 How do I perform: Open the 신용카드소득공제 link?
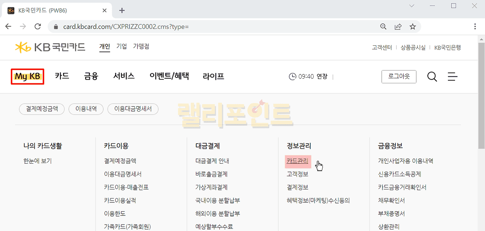tap(399, 174)
